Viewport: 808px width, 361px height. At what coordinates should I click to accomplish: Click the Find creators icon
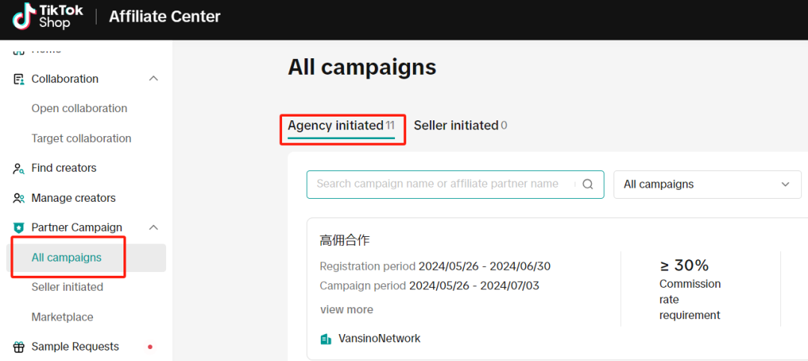19,169
